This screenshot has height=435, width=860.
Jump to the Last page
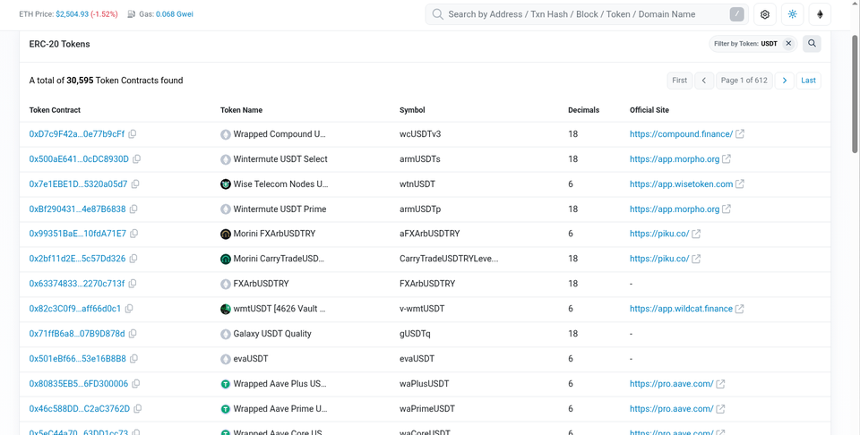pos(808,81)
